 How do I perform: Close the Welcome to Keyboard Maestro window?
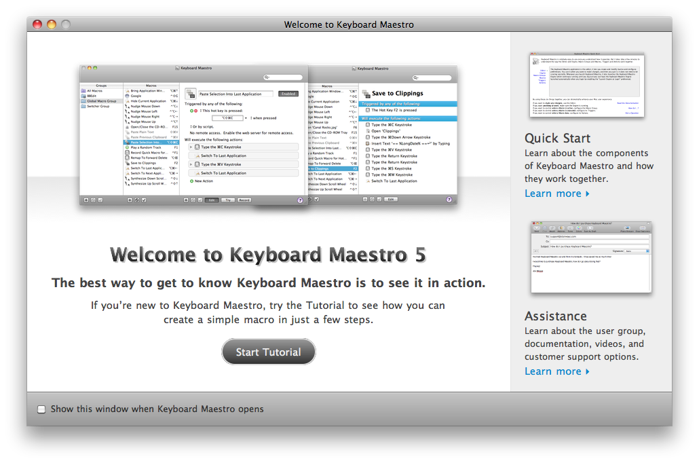tap(37, 24)
